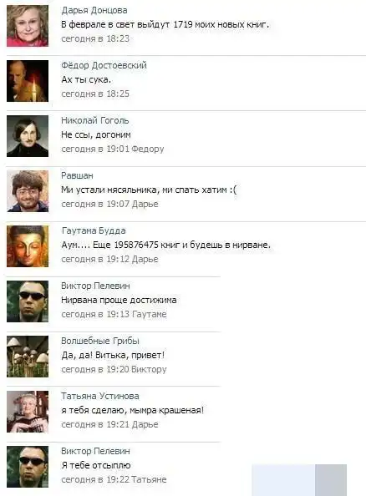Click timestamp 'сегодня в 18:23' on first post
Screen dimensions: 366x496
(95, 38)
